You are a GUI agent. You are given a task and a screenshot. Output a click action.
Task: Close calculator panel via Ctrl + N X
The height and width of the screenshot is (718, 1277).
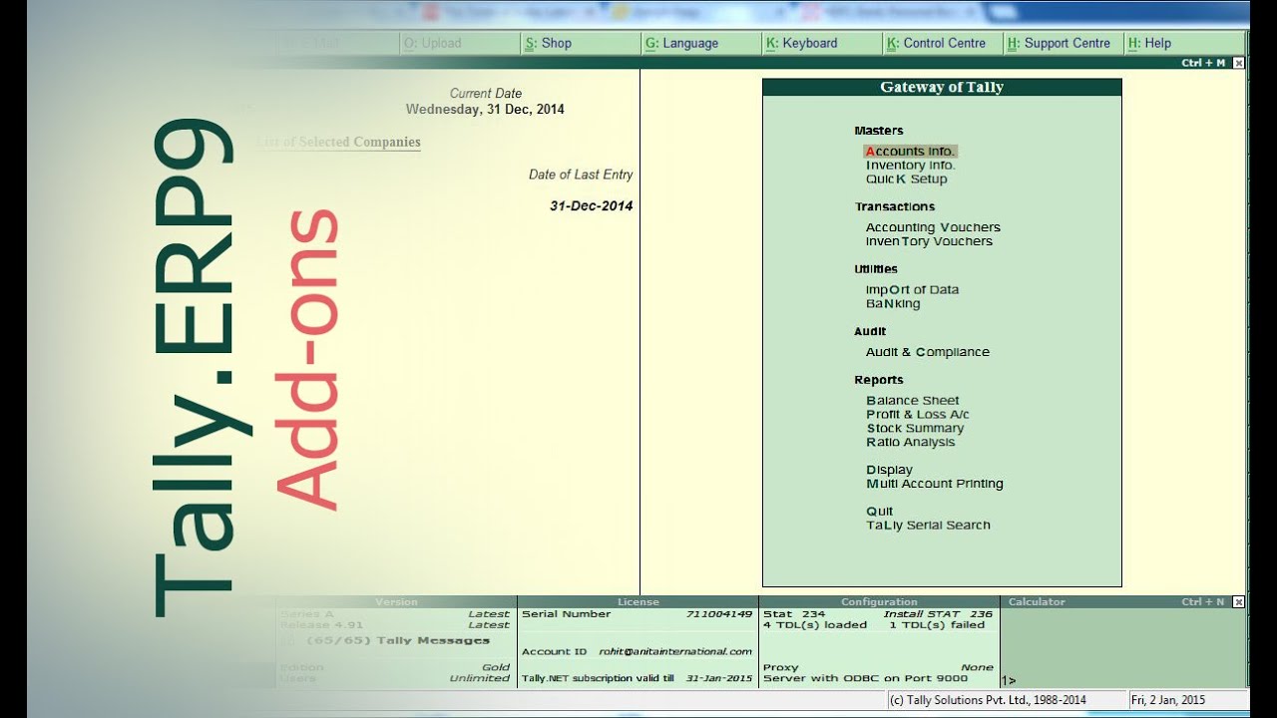tap(1239, 602)
